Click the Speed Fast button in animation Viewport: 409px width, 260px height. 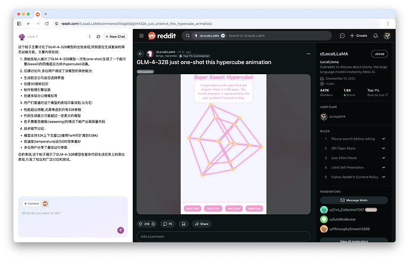click(x=213, y=208)
